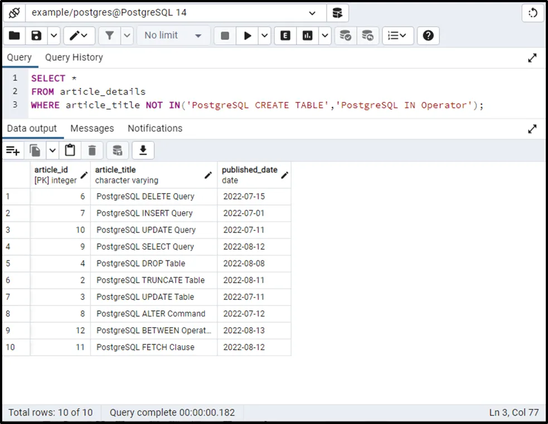
Task: Toggle the connection status icon at top left
Action: point(14,12)
